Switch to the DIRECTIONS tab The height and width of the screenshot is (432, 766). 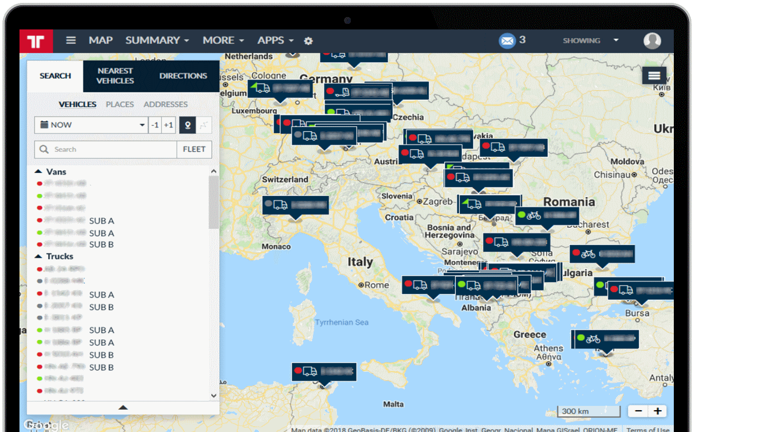tap(183, 76)
